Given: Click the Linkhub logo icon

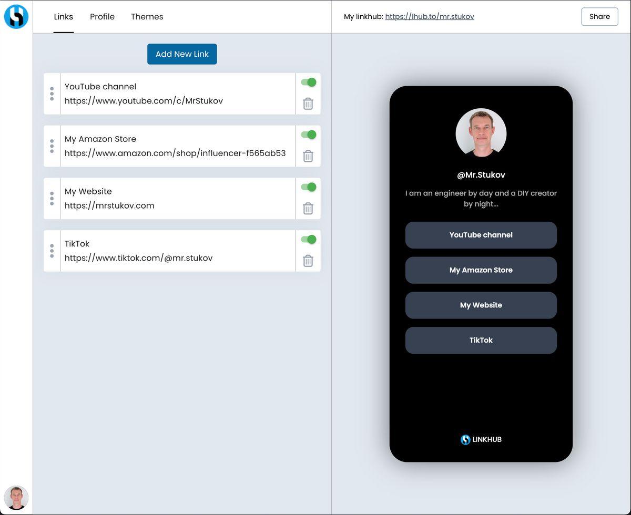Looking at the screenshot, I should (16, 17).
